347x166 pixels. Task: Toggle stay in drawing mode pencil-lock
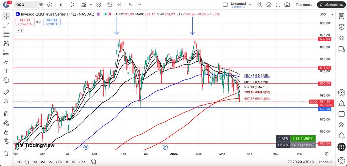pos(6,123)
